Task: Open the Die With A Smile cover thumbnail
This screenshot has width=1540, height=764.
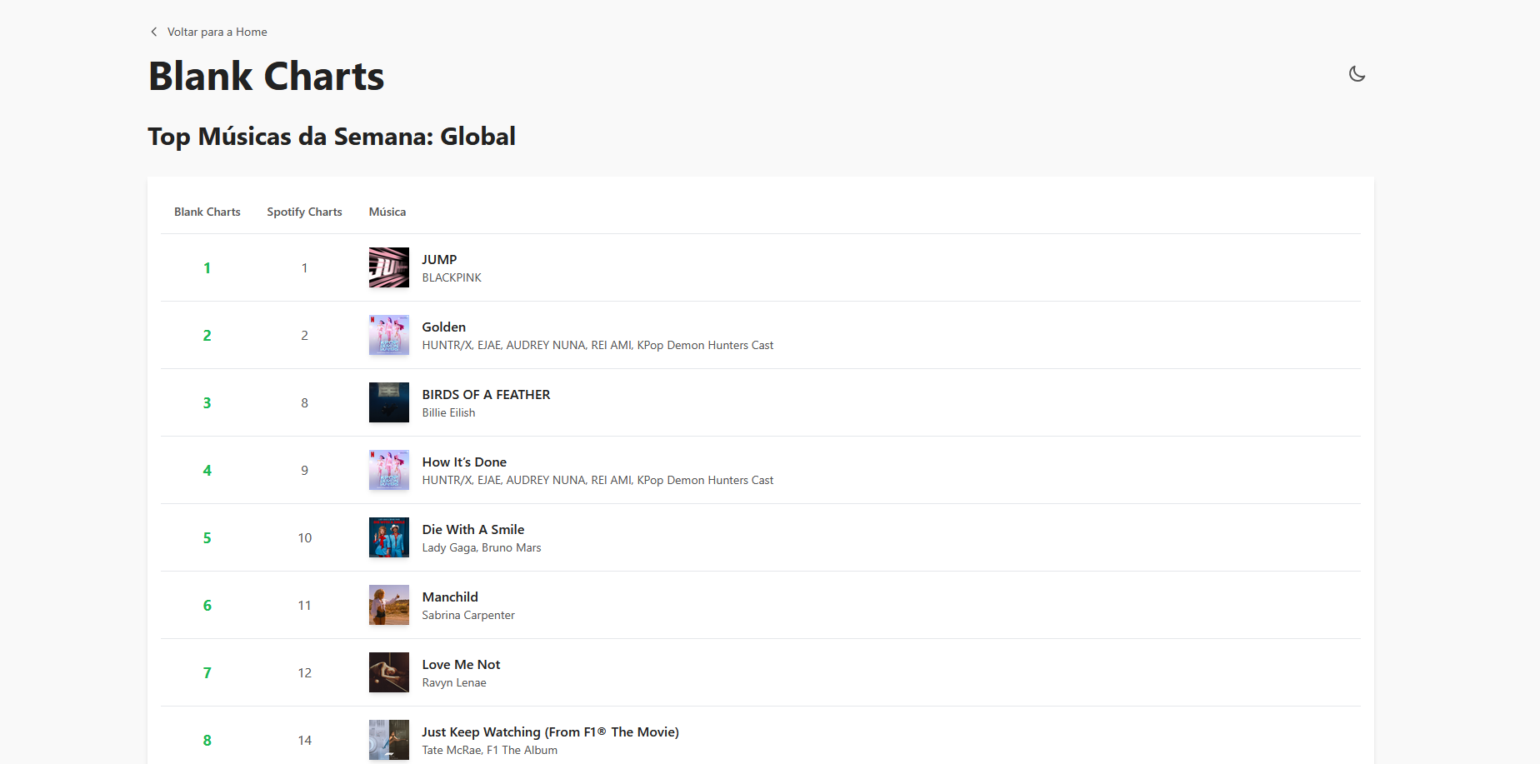Action: [x=389, y=537]
